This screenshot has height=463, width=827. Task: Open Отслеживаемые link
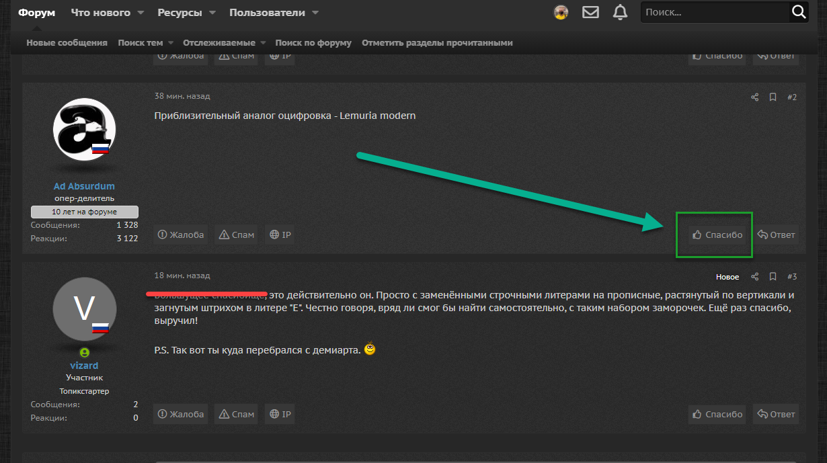219,43
